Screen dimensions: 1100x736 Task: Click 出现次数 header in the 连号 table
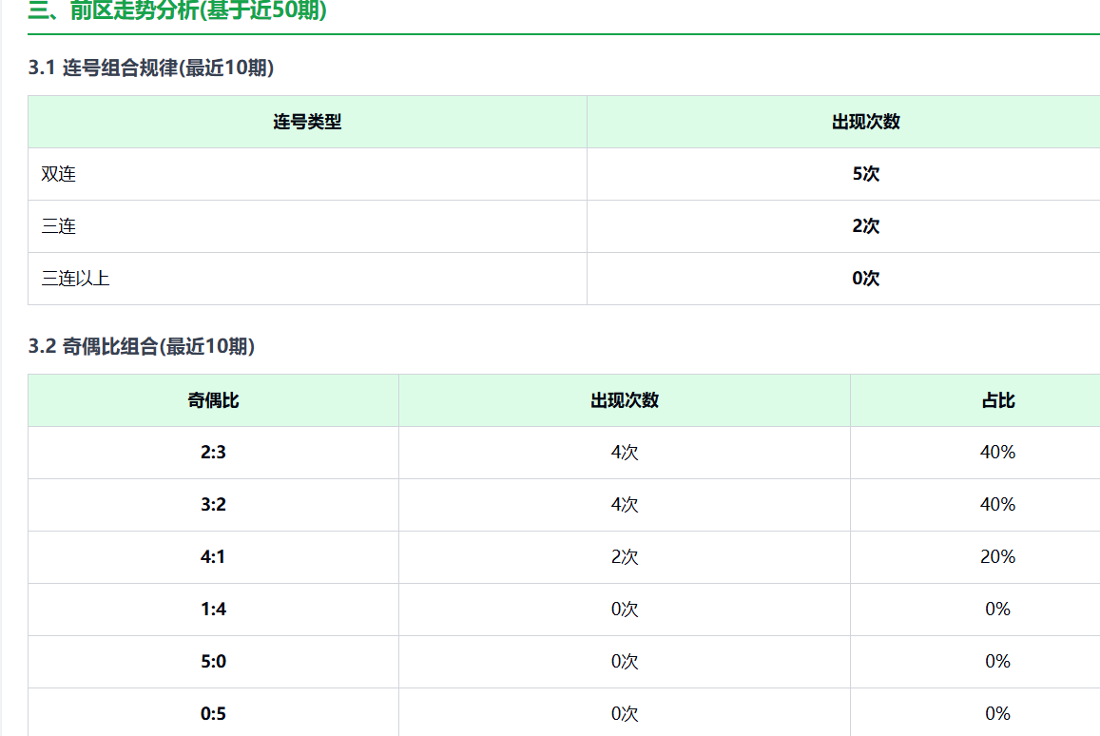point(865,122)
